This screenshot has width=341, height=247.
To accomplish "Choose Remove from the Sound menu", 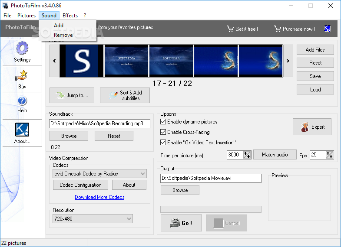I will coord(67,35).
